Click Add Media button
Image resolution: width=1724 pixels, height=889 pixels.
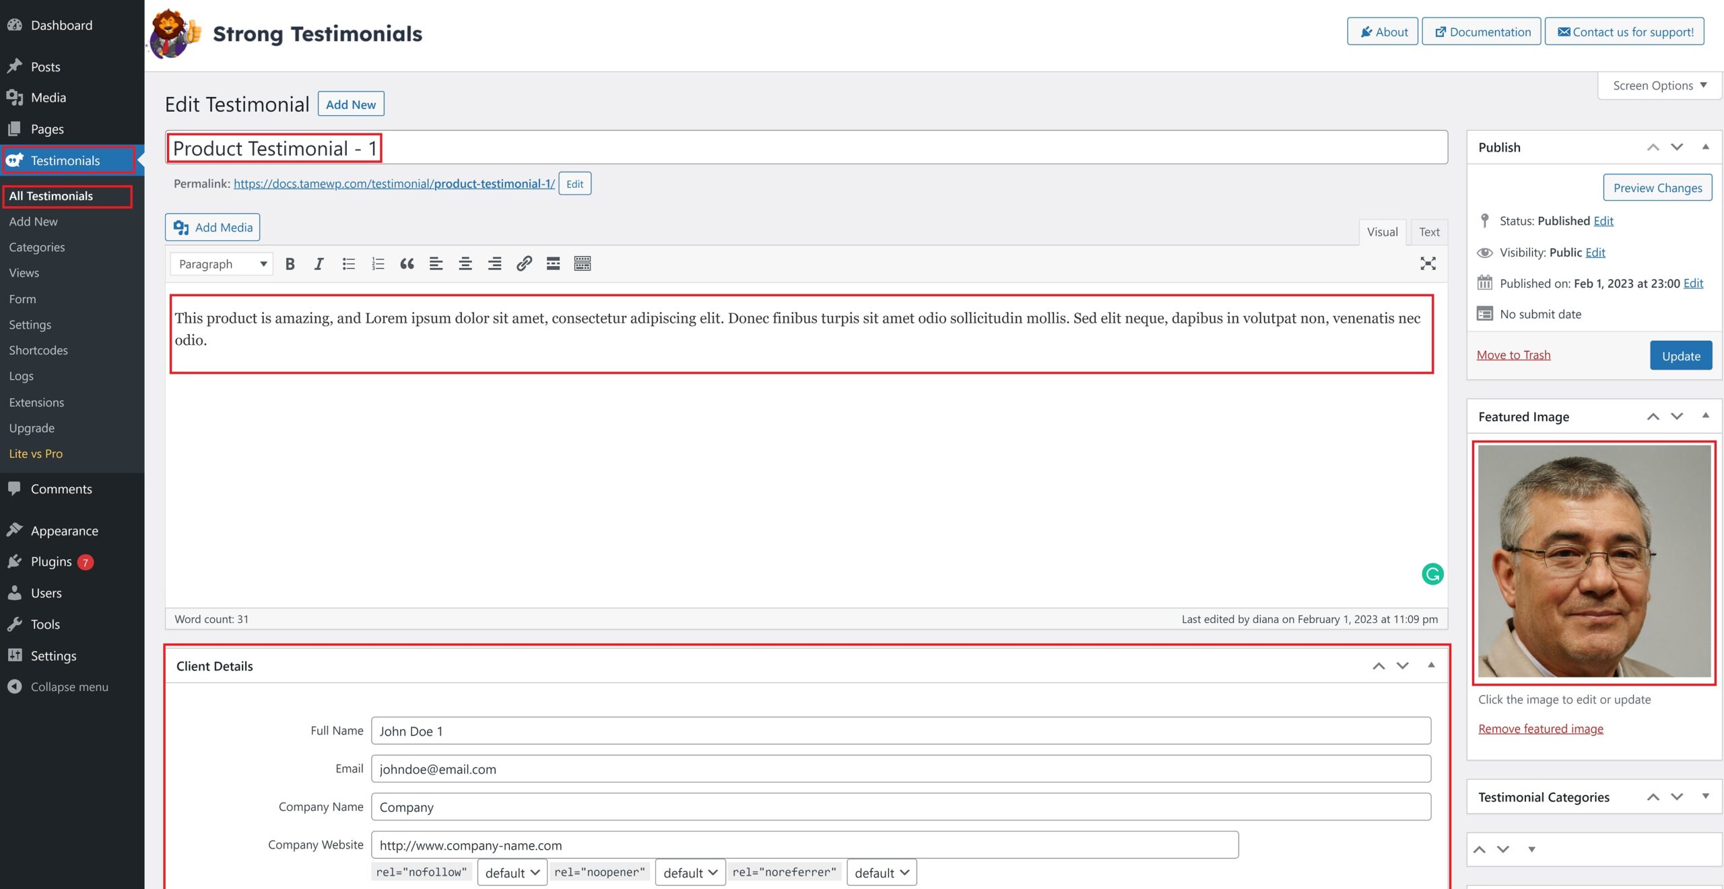213,228
